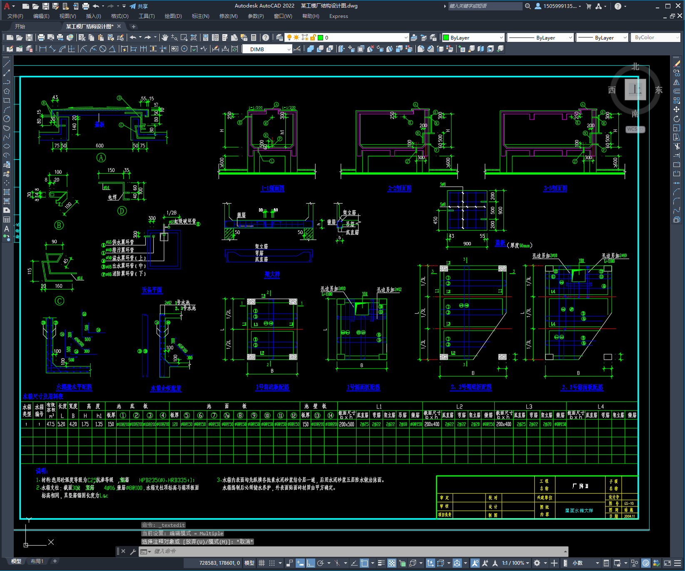Image resolution: width=685 pixels, height=571 pixels.
Task: Open Layer Properties Manager icon
Action: click(279, 37)
